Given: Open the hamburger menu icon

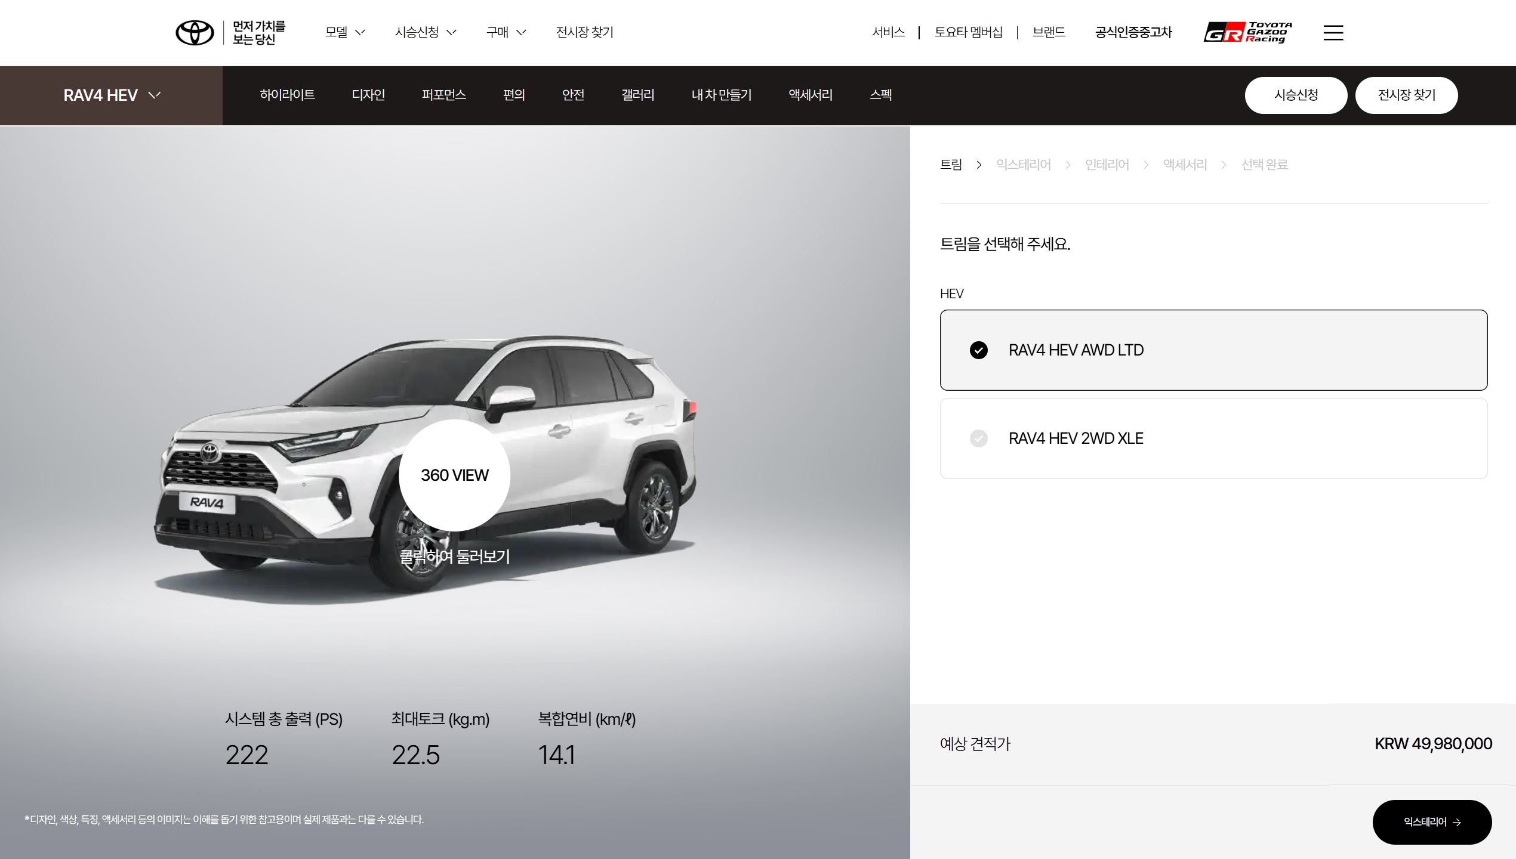Looking at the screenshot, I should (1333, 33).
